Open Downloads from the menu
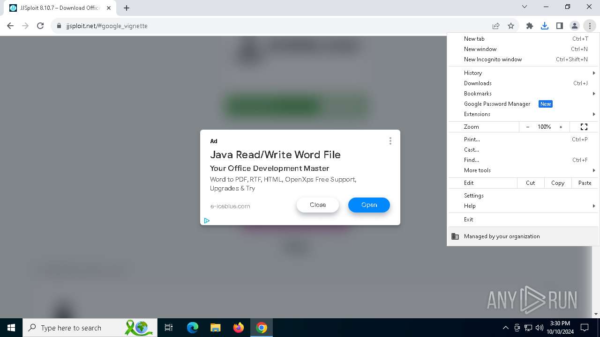Screen dimensions: 600x337 [523, 83]
